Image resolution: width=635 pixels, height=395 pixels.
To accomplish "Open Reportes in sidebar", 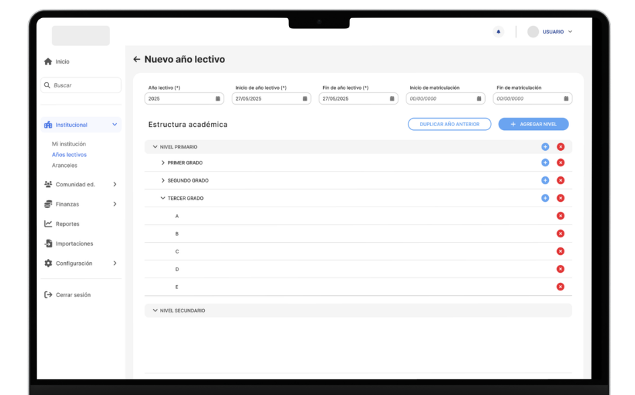I will click(x=68, y=224).
